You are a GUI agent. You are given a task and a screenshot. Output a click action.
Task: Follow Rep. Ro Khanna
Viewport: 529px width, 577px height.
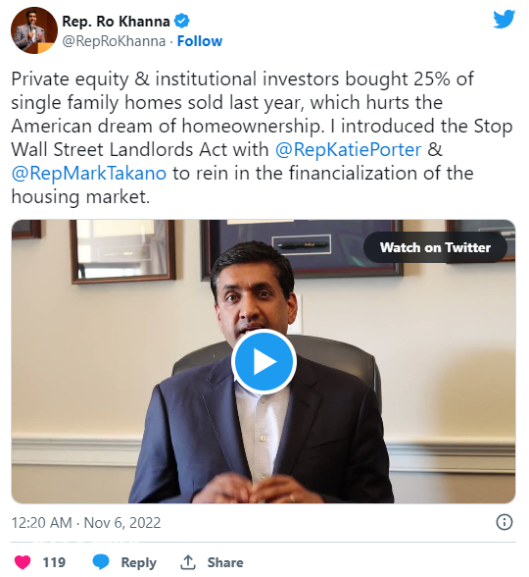pyautogui.click(x=200, y=41)
